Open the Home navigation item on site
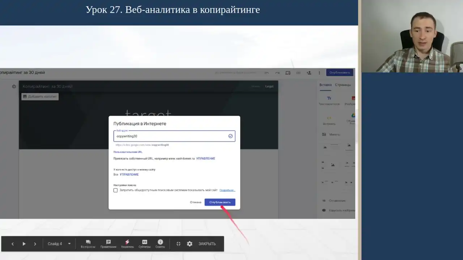Screen dimensions: 463x260 coord(256,86)
